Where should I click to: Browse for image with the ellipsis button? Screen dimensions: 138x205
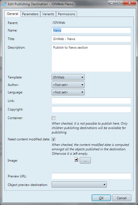click(85, 161)
